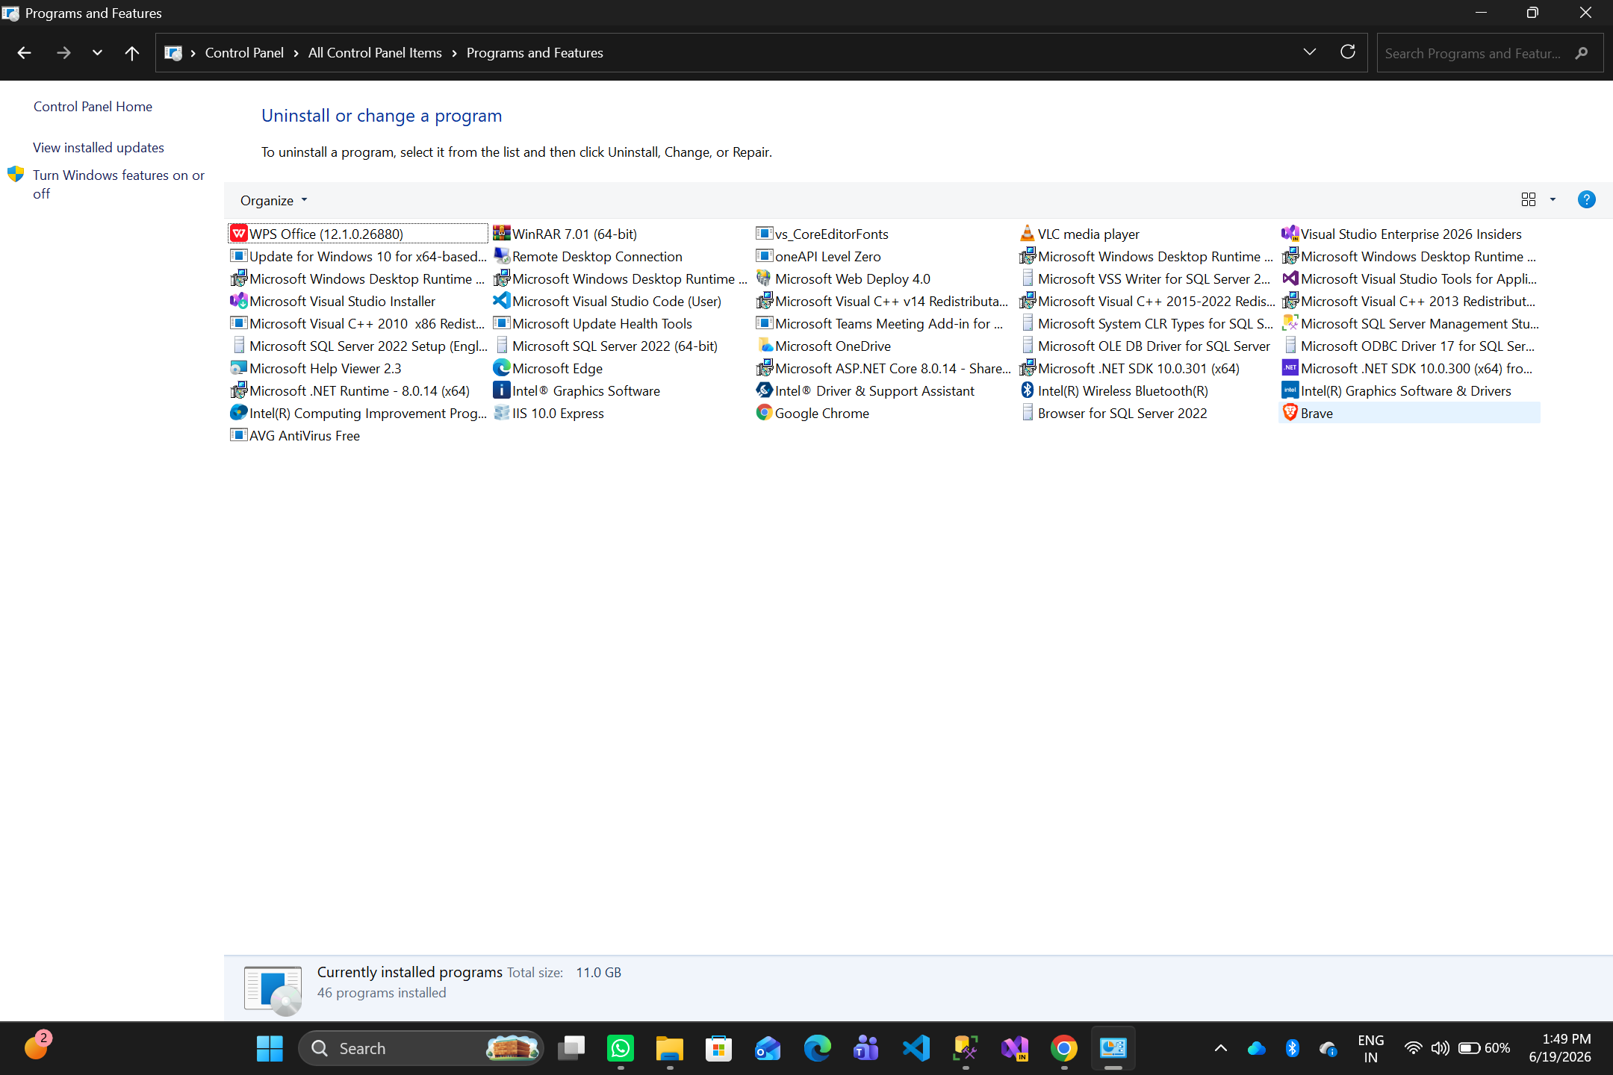
Task: Click the help question mark icon
Action: (1586, 200)
